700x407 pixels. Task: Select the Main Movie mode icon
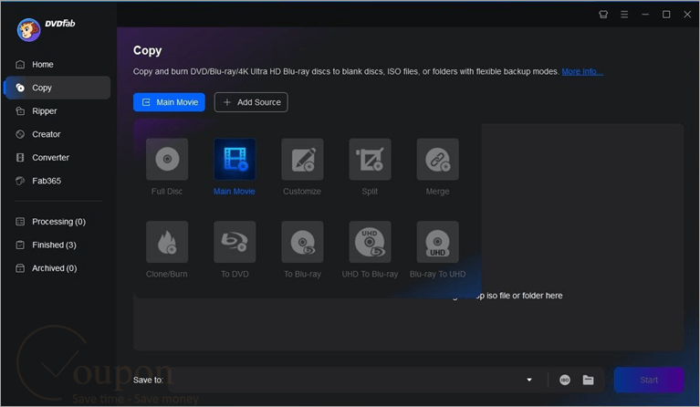[235, 159]
